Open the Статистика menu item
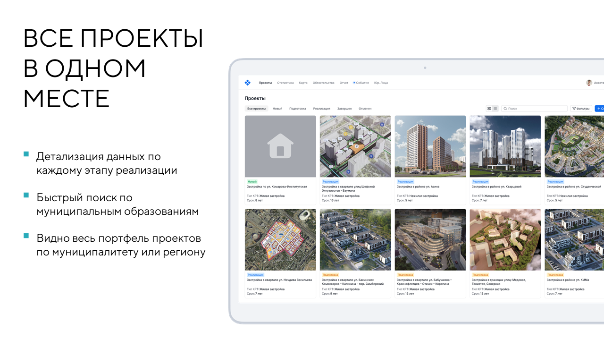The width and height of the screenshot is (604, 340). pos(285,83)
